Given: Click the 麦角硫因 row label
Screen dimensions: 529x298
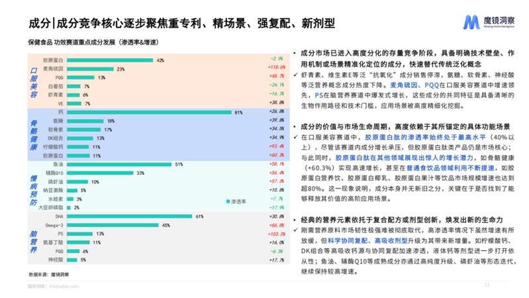Looking at the screenshot, I should point(53,69).
